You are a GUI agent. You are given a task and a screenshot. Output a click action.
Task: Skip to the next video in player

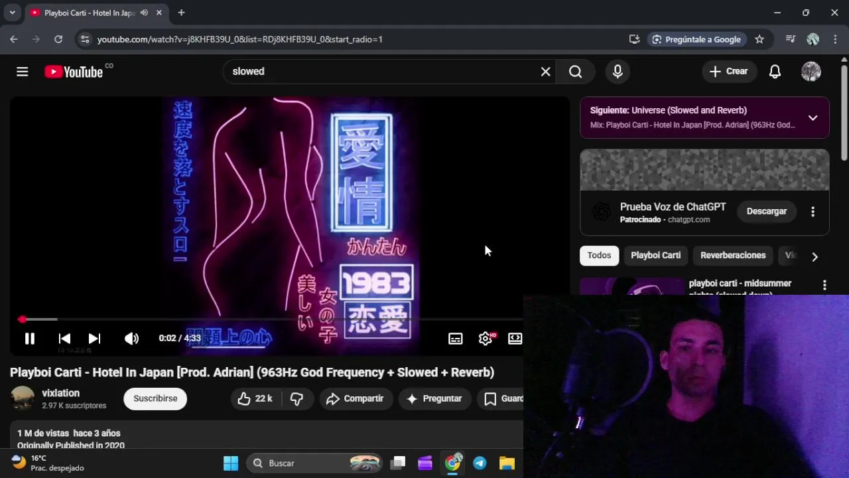coord(94,339)
